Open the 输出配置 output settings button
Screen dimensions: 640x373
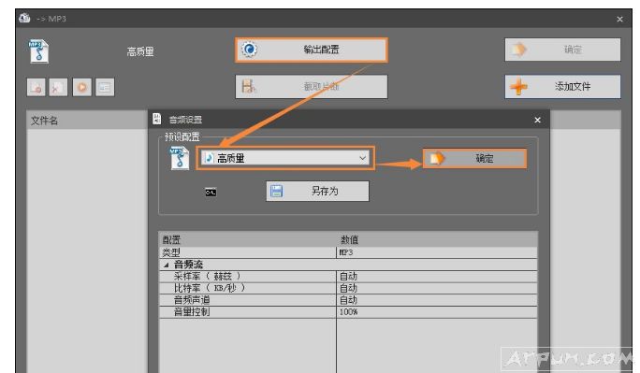tap(311, 50)
